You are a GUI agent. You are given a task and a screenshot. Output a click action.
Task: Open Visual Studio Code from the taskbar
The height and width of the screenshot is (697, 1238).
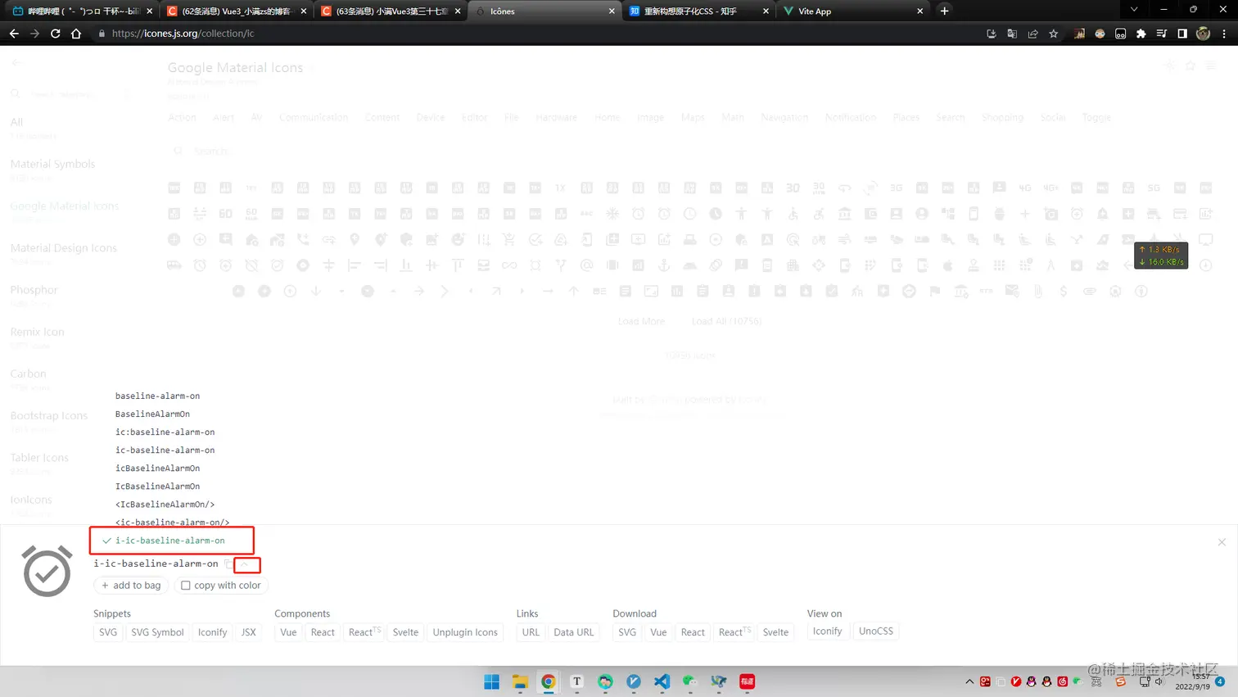coord(662,681)
